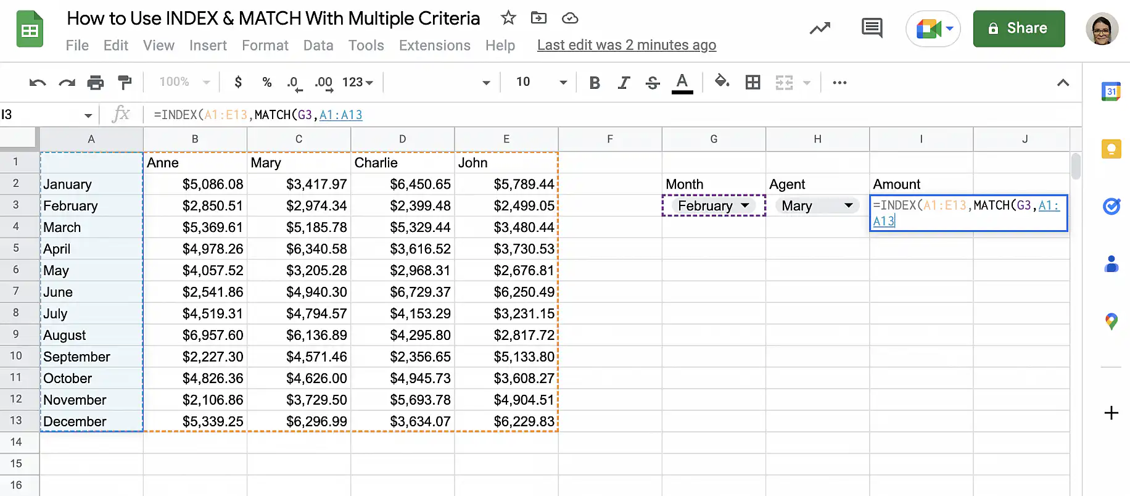Decrease decimal places icon
The height and width of the screenshot is (496, 1130).
click(x=295, y=83)
